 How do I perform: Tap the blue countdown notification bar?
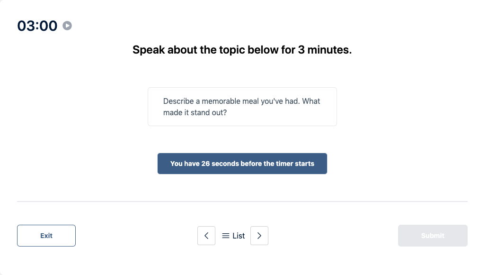pos(242,164)
